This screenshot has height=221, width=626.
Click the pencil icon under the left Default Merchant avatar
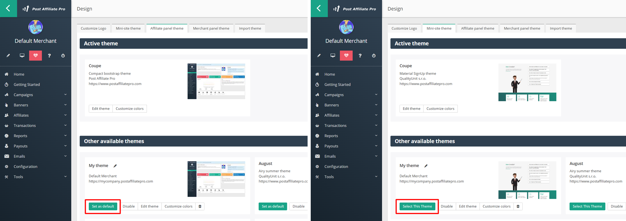(8, 56)
